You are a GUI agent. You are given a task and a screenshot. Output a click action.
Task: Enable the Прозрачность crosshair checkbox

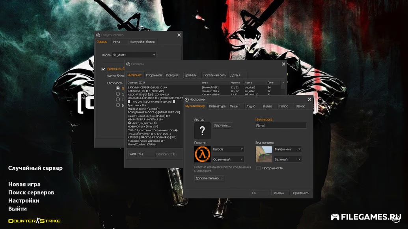click(x=259, y=168)
